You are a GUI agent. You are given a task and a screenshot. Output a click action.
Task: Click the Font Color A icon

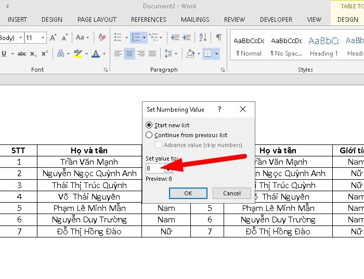tap(96, 54)
